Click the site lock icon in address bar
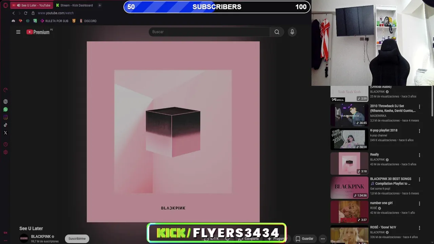This screenshot has height=244, width=434. (33, 13)
